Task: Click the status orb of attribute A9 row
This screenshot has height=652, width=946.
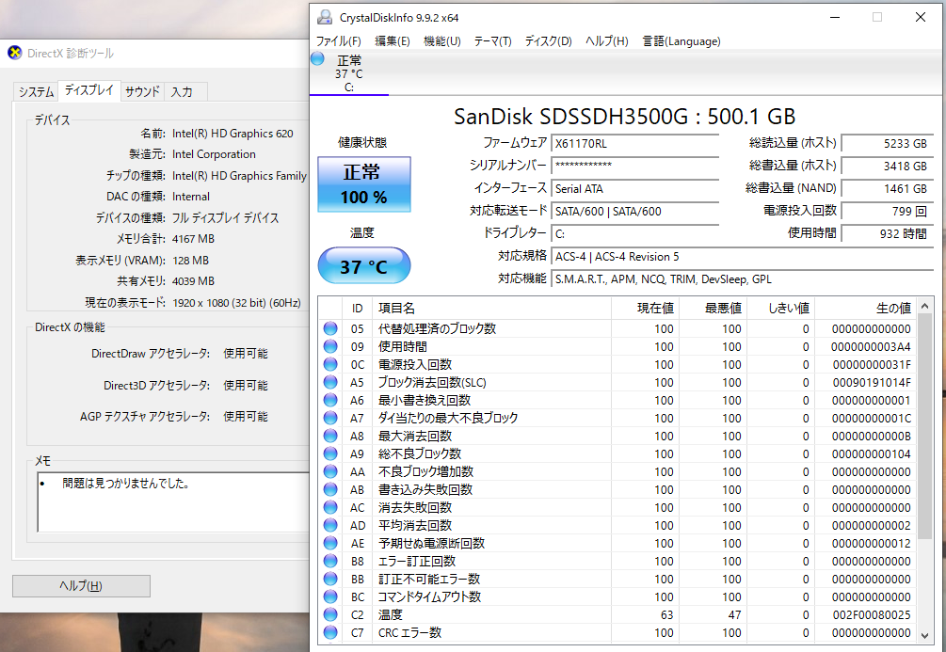Action: 330,453
